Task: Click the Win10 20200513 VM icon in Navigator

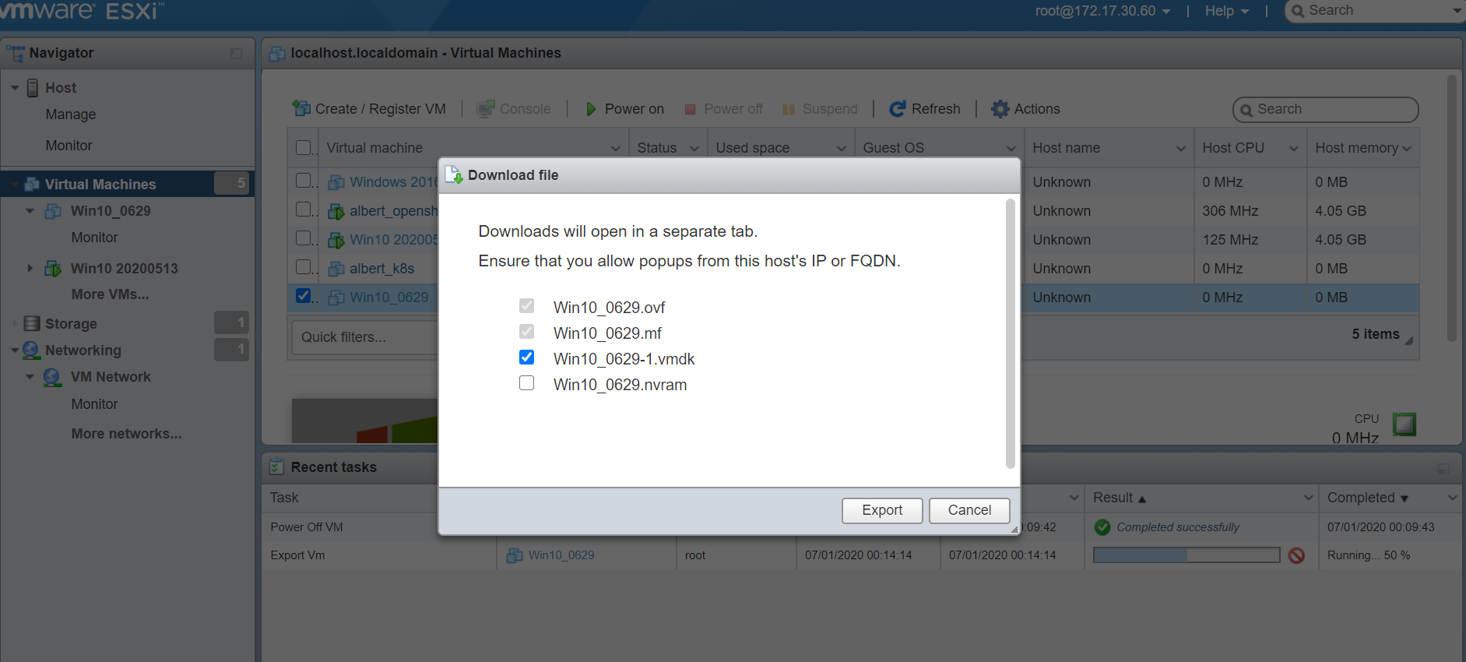Action: (53, 269)
